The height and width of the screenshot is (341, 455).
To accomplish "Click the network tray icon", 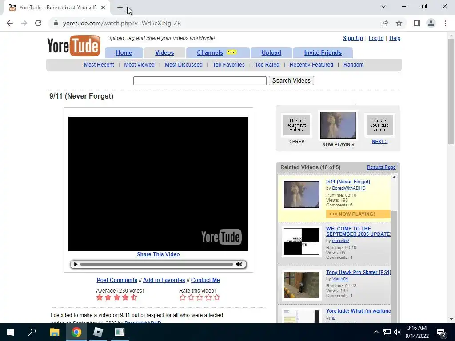I will coord(387,332).
